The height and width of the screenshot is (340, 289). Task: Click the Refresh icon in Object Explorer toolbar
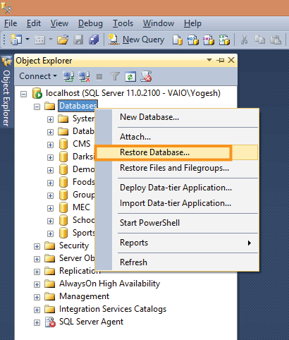point(130,76)
